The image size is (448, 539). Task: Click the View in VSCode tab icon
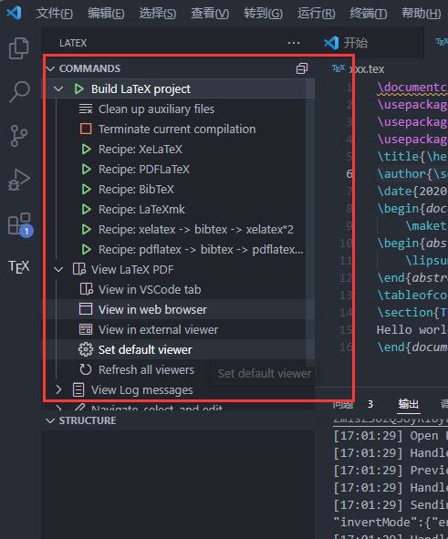86,289
